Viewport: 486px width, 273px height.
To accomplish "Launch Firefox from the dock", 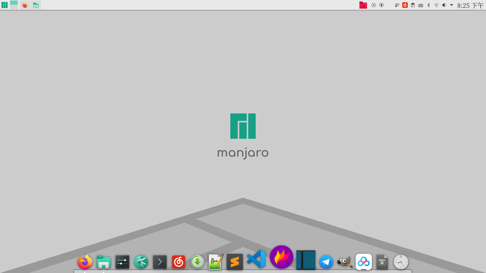I will (x=85, y=262).
